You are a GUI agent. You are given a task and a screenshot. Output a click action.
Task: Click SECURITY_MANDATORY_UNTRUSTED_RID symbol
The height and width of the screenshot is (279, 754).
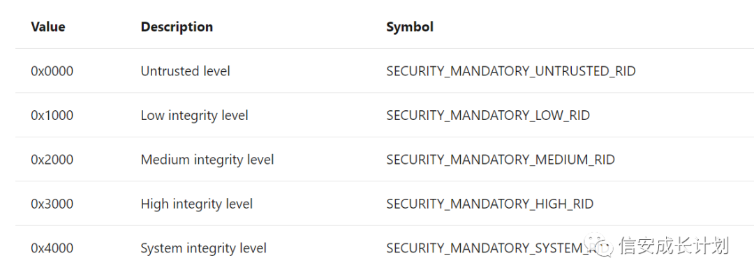[x=511, y=72]
